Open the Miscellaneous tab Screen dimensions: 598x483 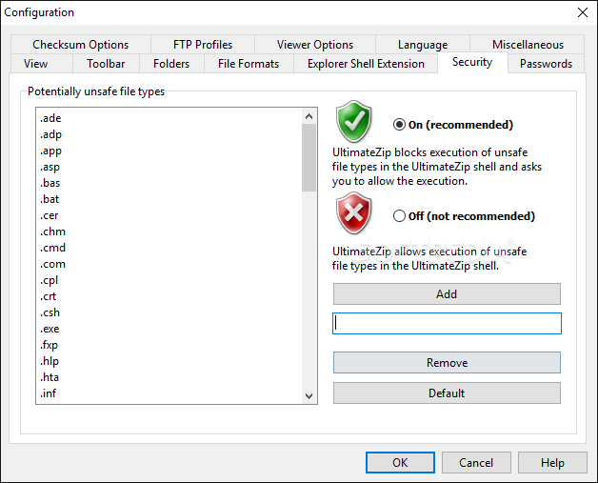pos(528,45)
